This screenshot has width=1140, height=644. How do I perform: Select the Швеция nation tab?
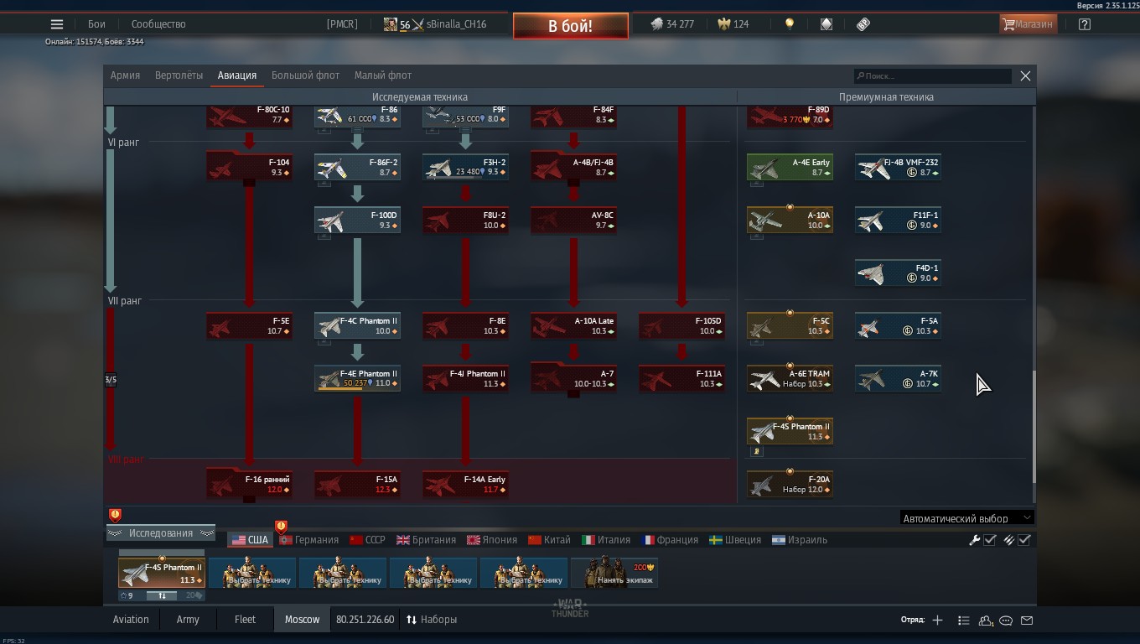point(735,540)
